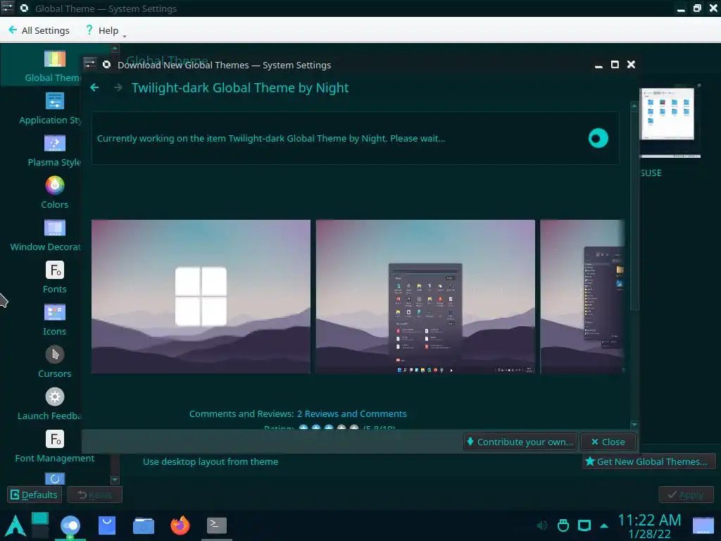Click the Twilight-dark Global Theme title
Image resolution: width=721 pixels, height=541 pixels.
tap(240, 87)
